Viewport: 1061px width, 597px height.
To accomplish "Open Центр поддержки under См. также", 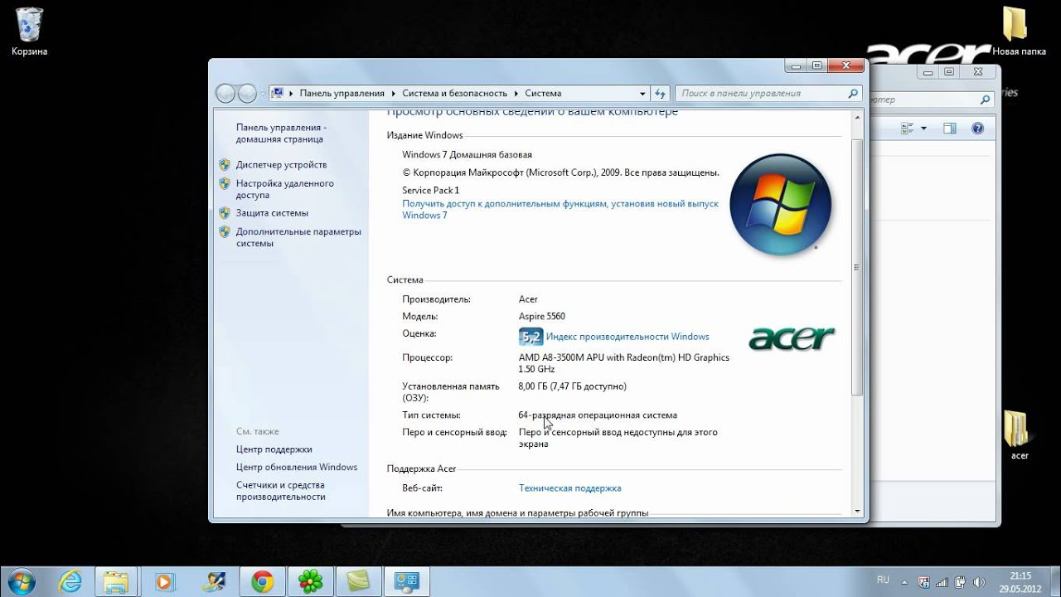I will point(274,449).
